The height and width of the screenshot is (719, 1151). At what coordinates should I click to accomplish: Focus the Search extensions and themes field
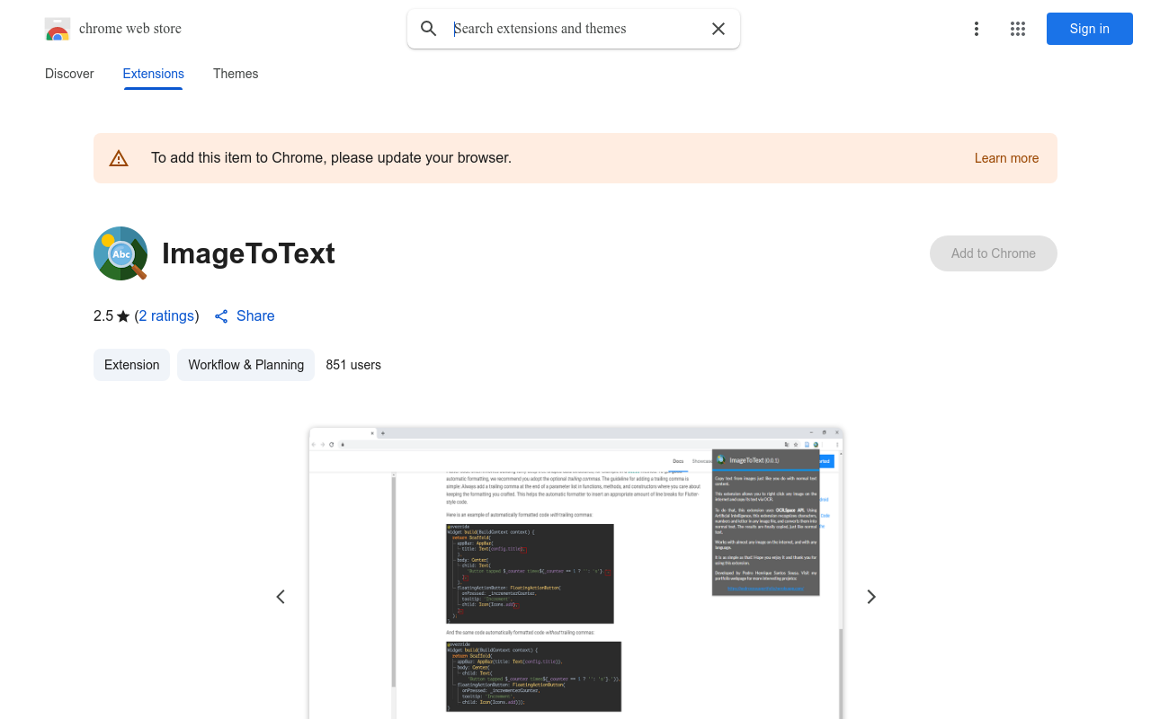[x=575, y=29]
